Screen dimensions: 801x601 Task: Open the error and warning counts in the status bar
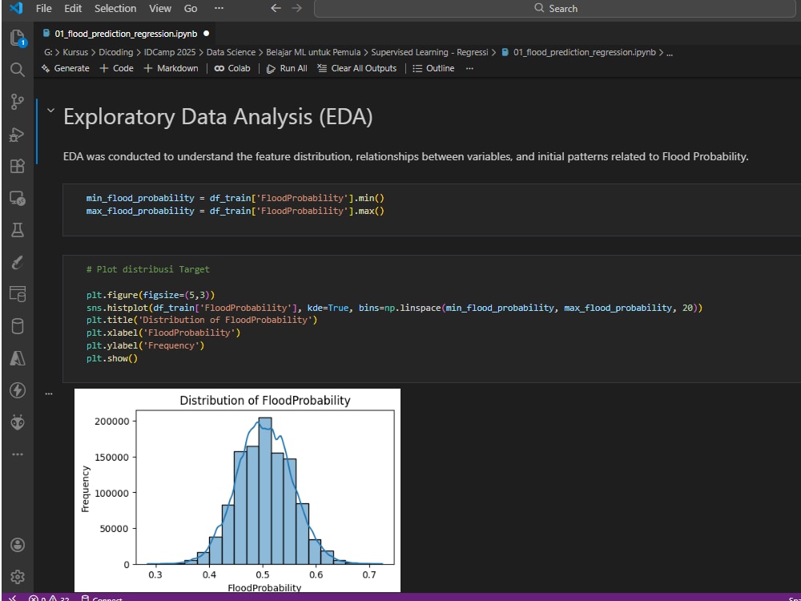click(x=49, y=599)
